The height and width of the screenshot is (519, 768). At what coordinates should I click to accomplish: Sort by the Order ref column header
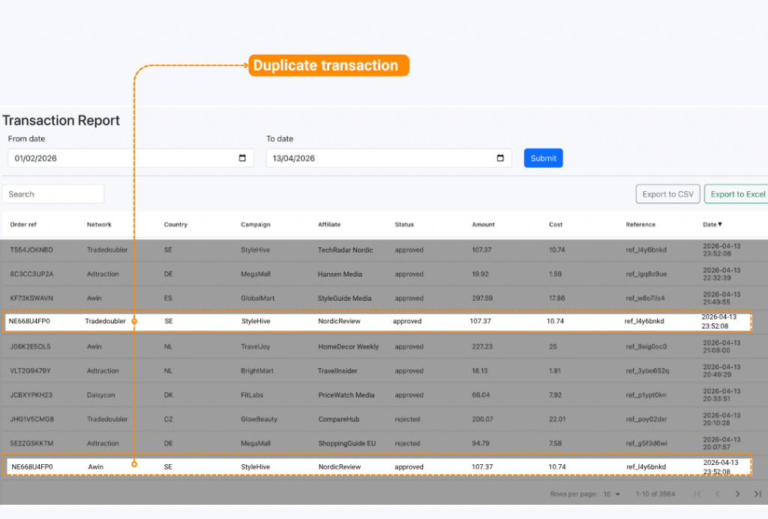25,224
